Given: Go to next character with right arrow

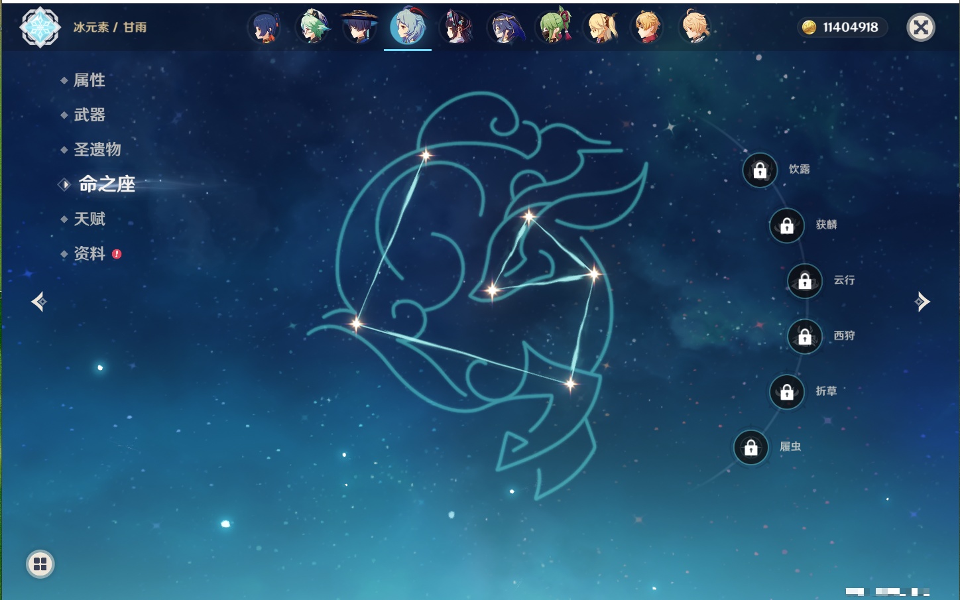Looking at the screenshot, I should pyautogui.click(x=922, y=302).
